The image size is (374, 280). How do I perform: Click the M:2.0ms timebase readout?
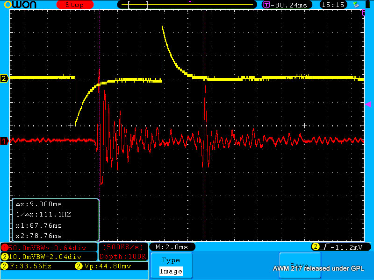tap(172, 247)
